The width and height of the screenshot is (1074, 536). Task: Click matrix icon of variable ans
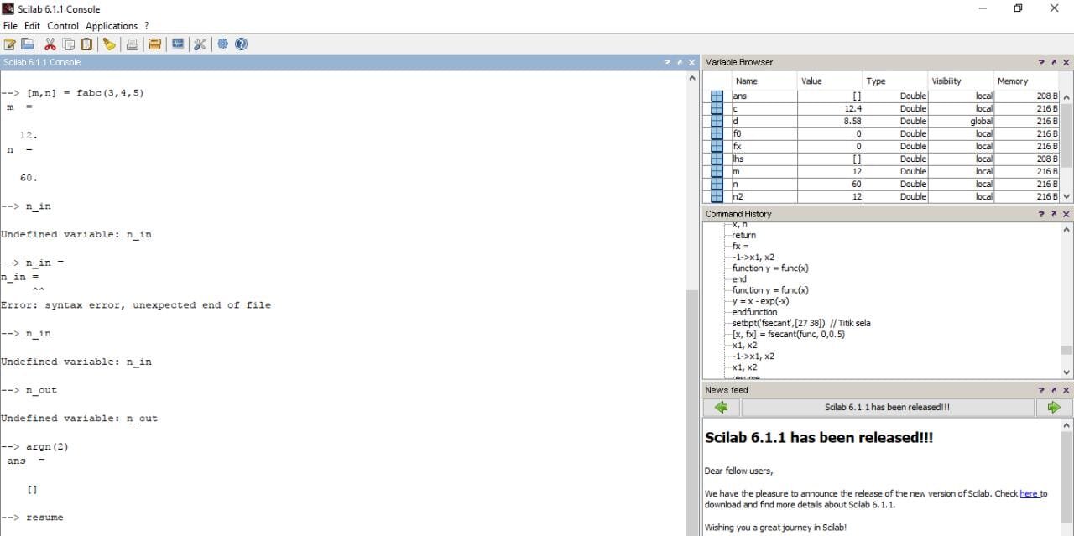click(x=717, y=96)
